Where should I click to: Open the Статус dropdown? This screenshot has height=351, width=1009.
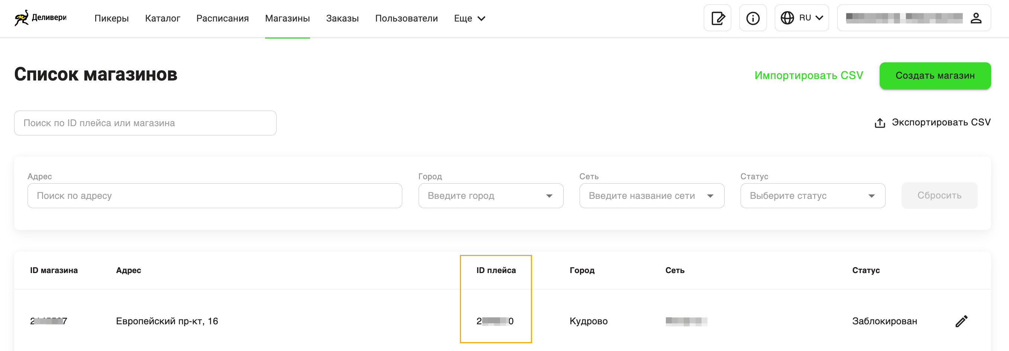[x=812, y=196]
